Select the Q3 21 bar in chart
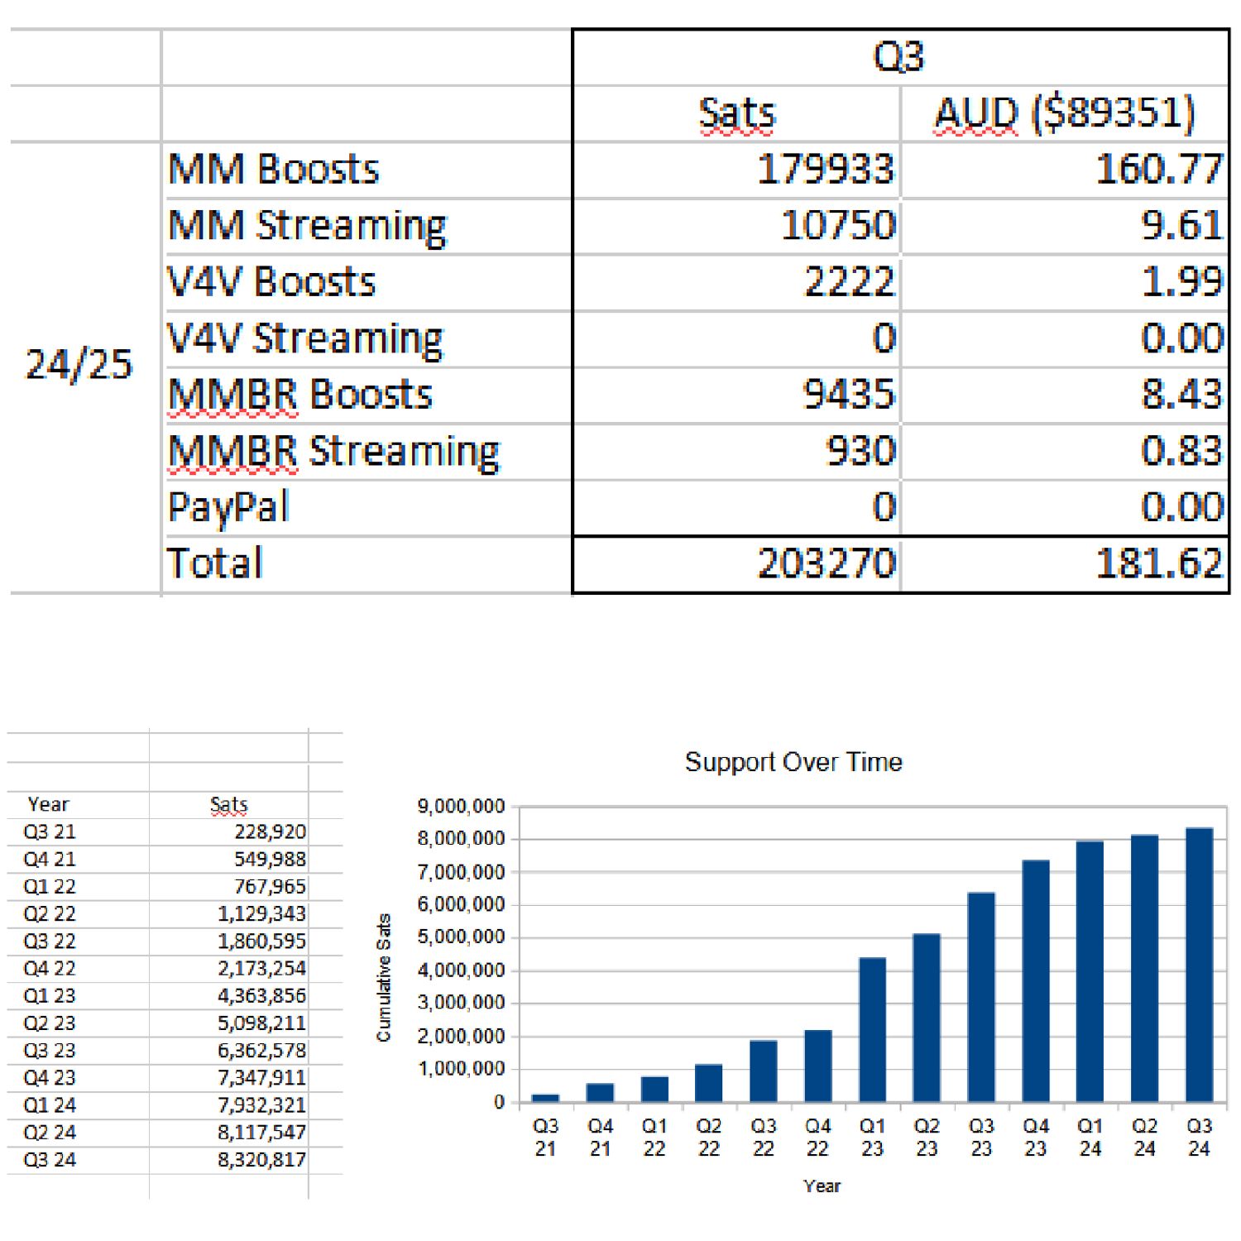Screen dimensions: 1241x1241 click(546, 1098)
